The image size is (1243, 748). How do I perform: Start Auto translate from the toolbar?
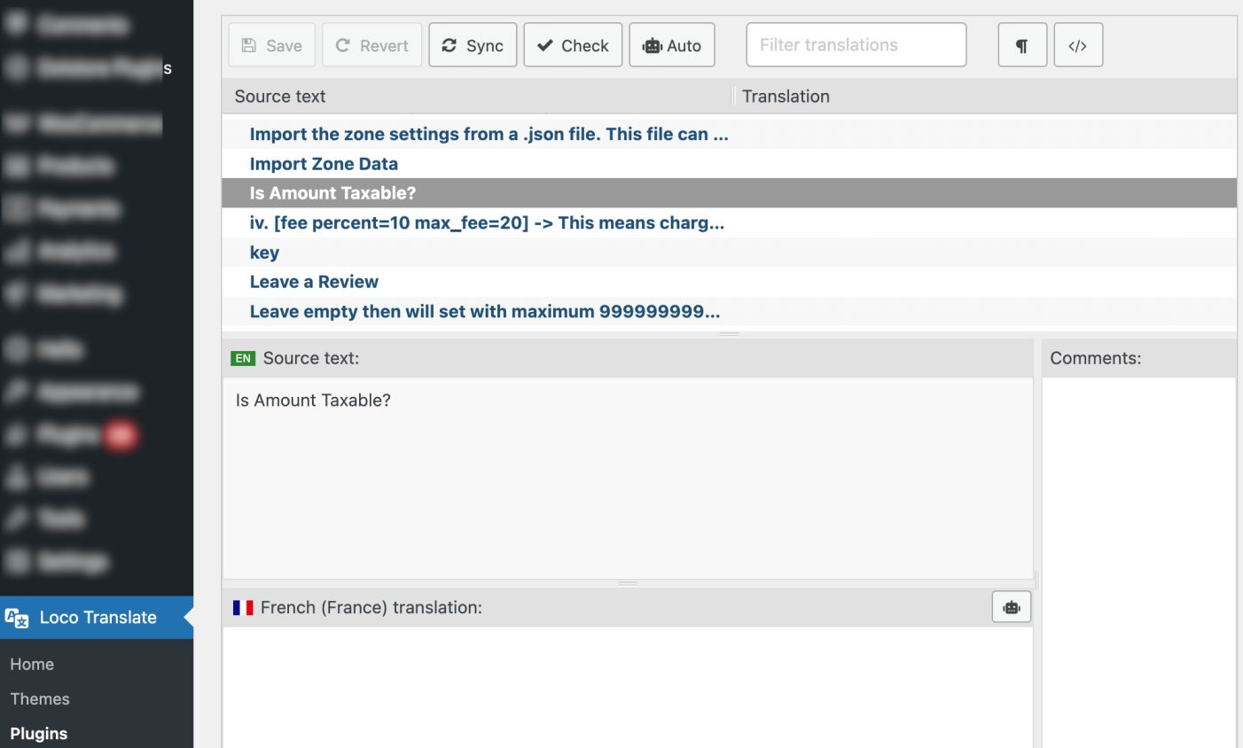pos(672,45)
